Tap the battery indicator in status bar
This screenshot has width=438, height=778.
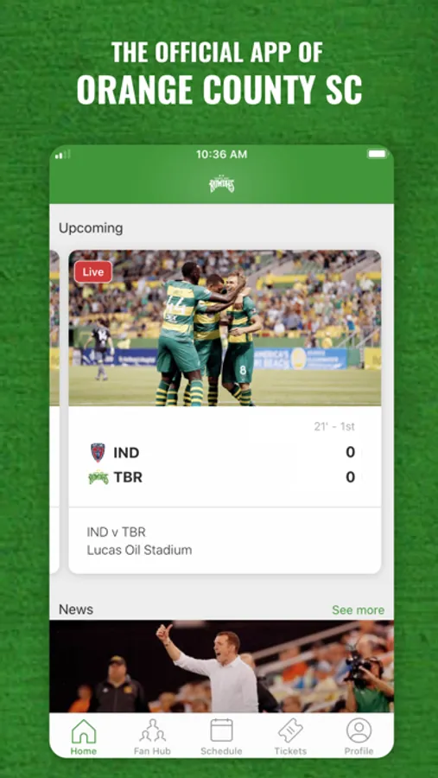click(x=378, y=155)
